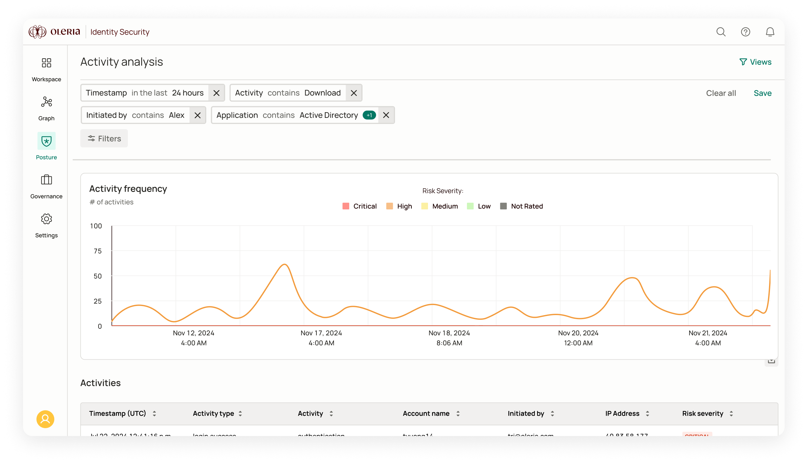808x464 pixels.
Task: Select the Posture shield icon
Action: click(x=46, y=141)
